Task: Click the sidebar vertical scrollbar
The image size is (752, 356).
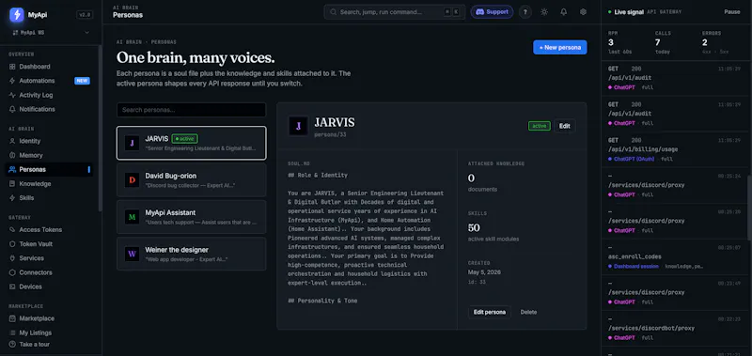Action: click(101, 129)
